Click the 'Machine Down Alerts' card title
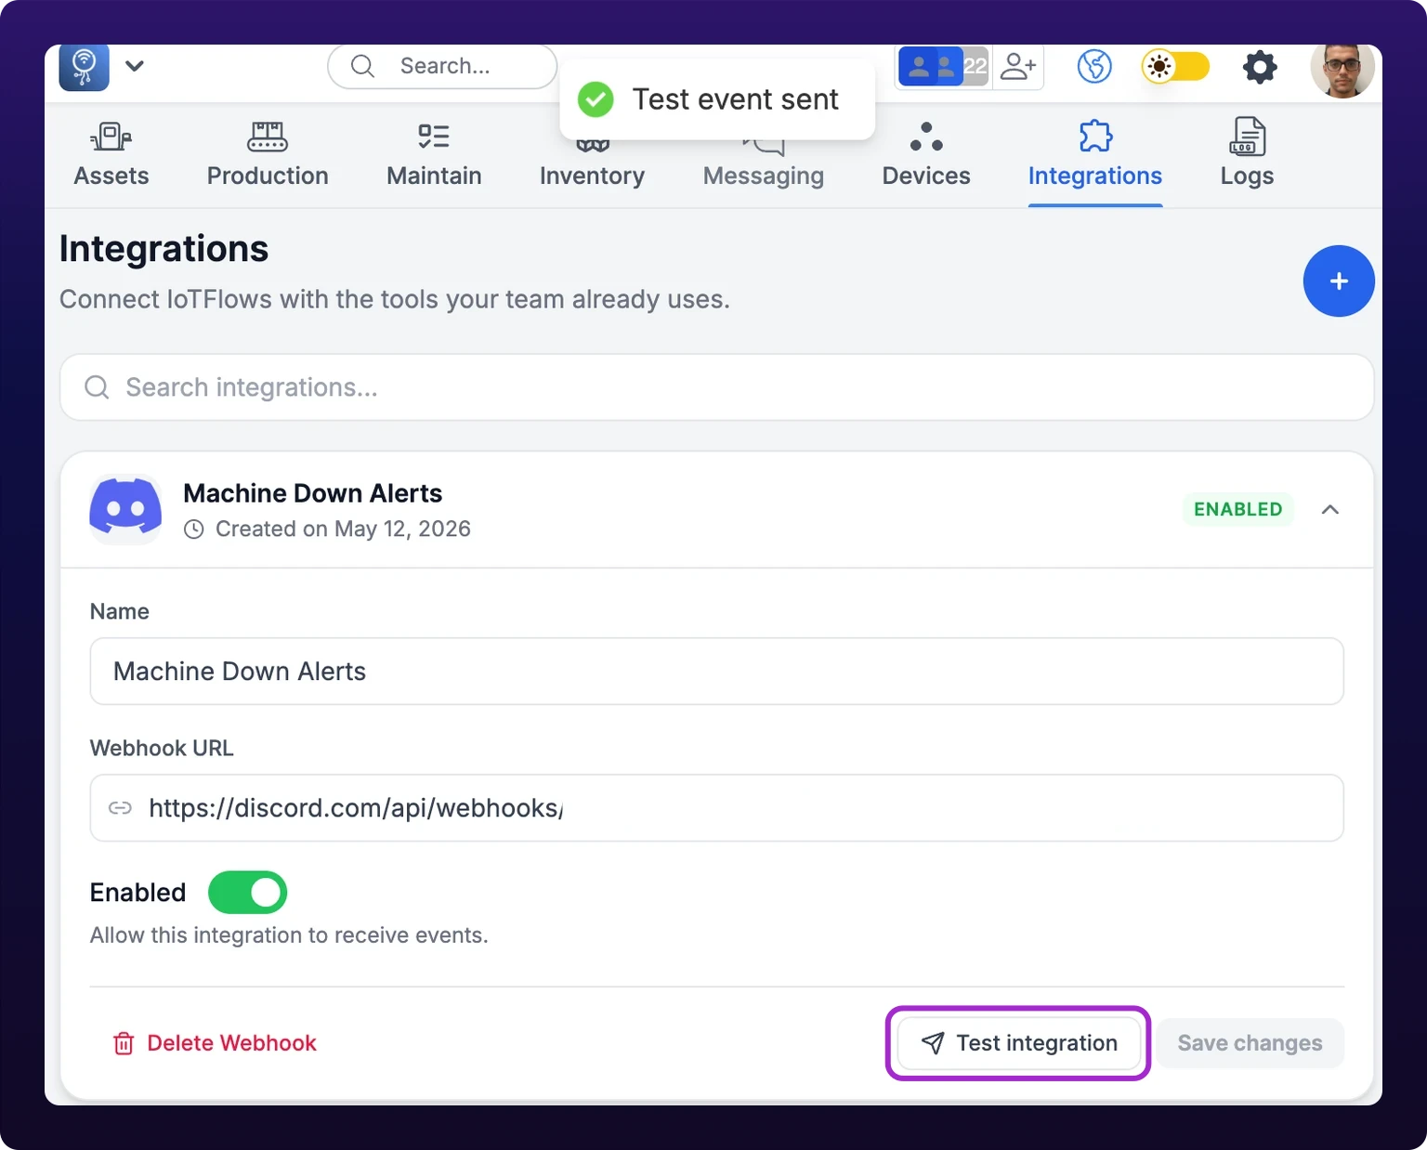Image resolution: width=1427 pixels, height=1150 pixels. click(x=312, y=493)
